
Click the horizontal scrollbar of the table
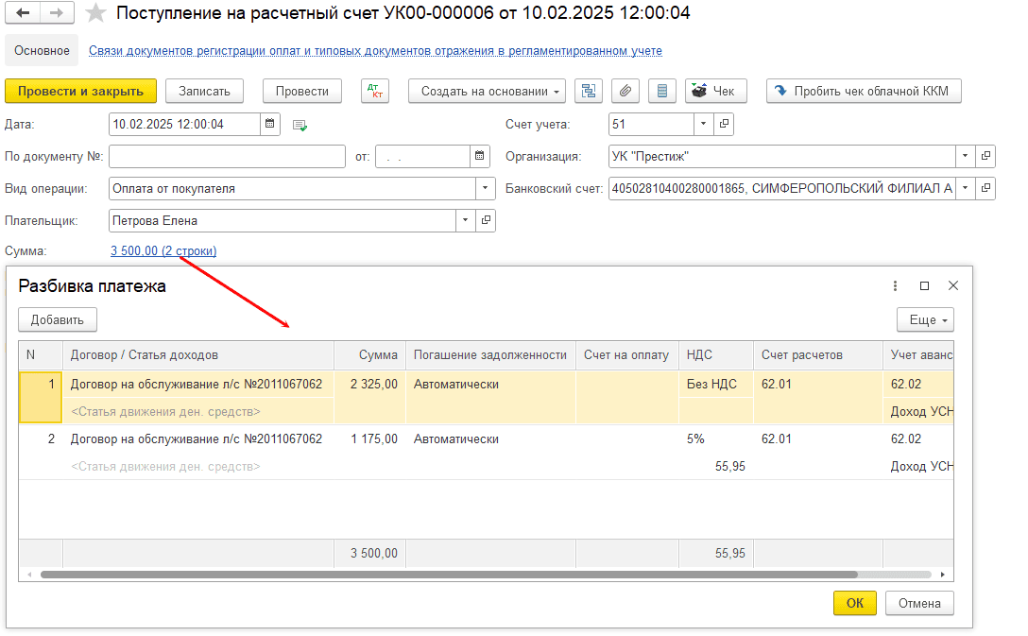tap(449, 574)
